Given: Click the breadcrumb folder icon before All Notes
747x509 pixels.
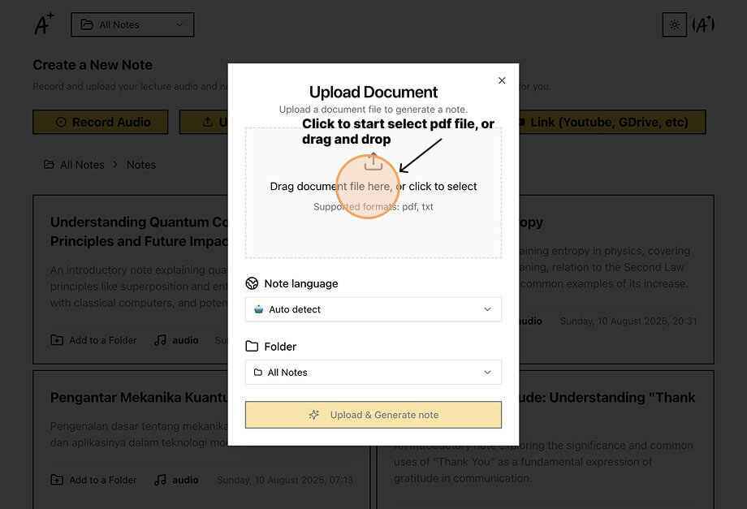Looking at the screenshot, I should tap(49, 164).
